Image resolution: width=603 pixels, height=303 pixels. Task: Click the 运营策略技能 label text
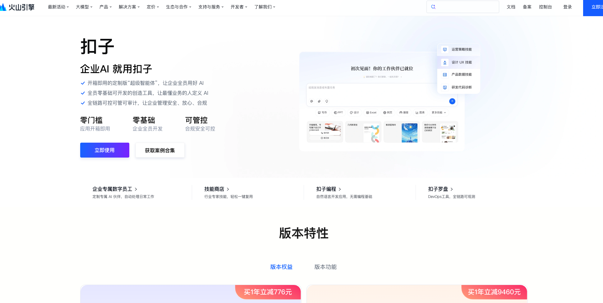click(462, 49)
